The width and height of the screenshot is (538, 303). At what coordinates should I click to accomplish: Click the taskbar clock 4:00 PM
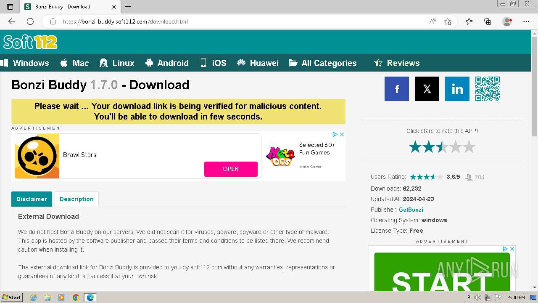point(516,298)
